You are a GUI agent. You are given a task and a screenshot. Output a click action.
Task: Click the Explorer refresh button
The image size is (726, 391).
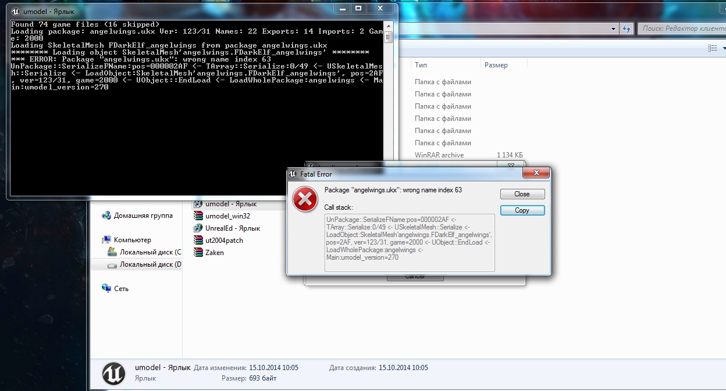(x=627, y=28)
